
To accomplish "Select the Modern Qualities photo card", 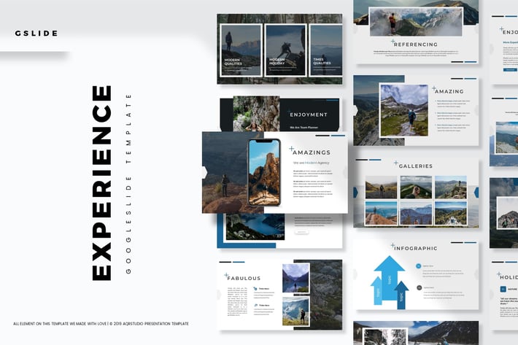I will [x=241, y=50].
